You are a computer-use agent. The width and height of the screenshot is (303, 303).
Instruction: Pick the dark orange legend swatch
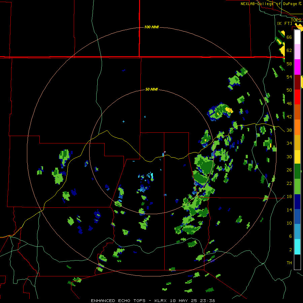pyautogui.click(x=297, y=112)
